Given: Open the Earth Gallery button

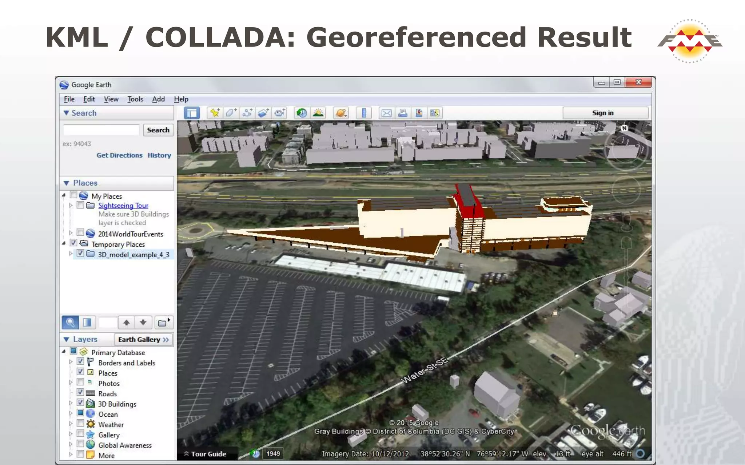Looking at the screenshot, I should 143,340.
